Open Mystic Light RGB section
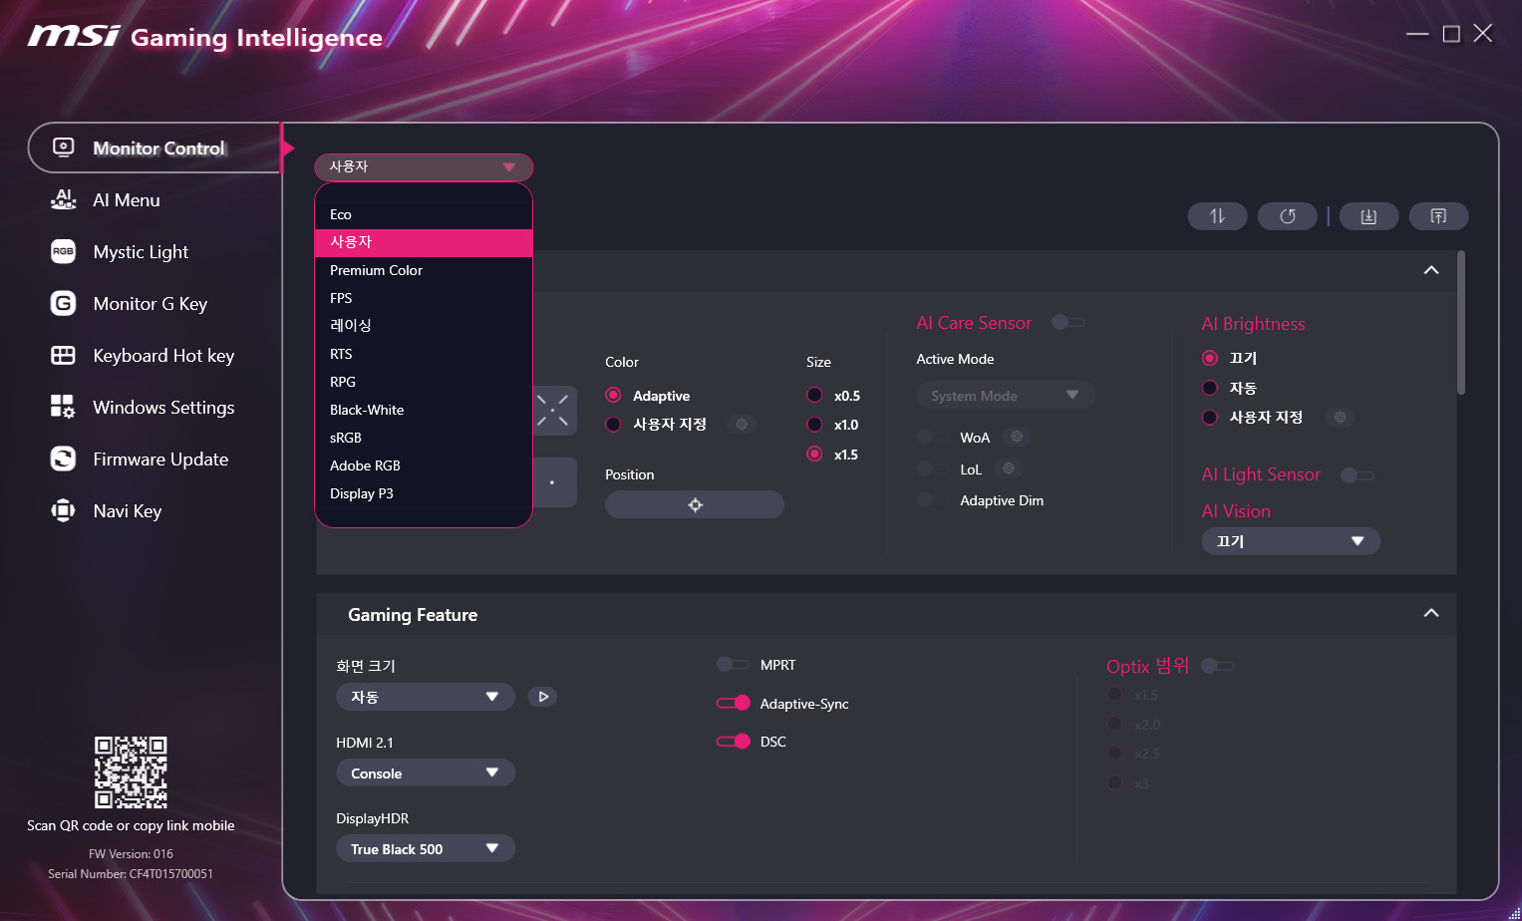This screenshot has height=921, width=1522. [141, 252]
